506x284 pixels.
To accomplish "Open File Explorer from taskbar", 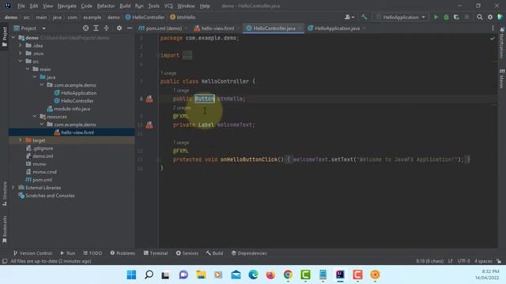I will pyautogui.click(x=201, y=275).
